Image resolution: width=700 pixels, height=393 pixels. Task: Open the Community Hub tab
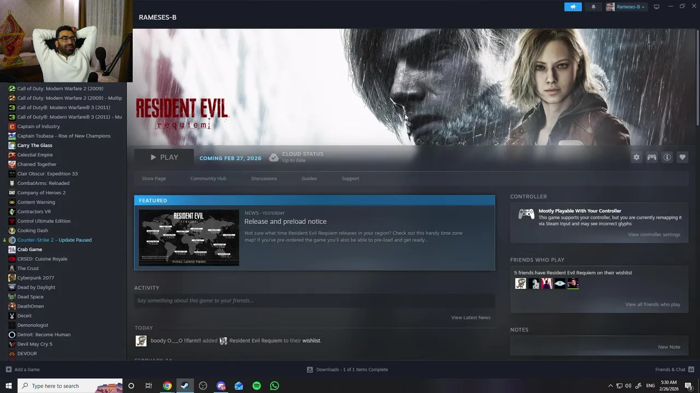208,178
